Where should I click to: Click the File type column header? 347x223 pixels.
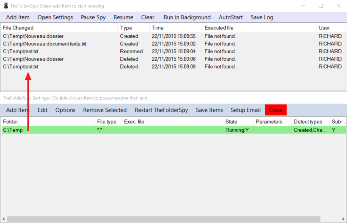108,122
